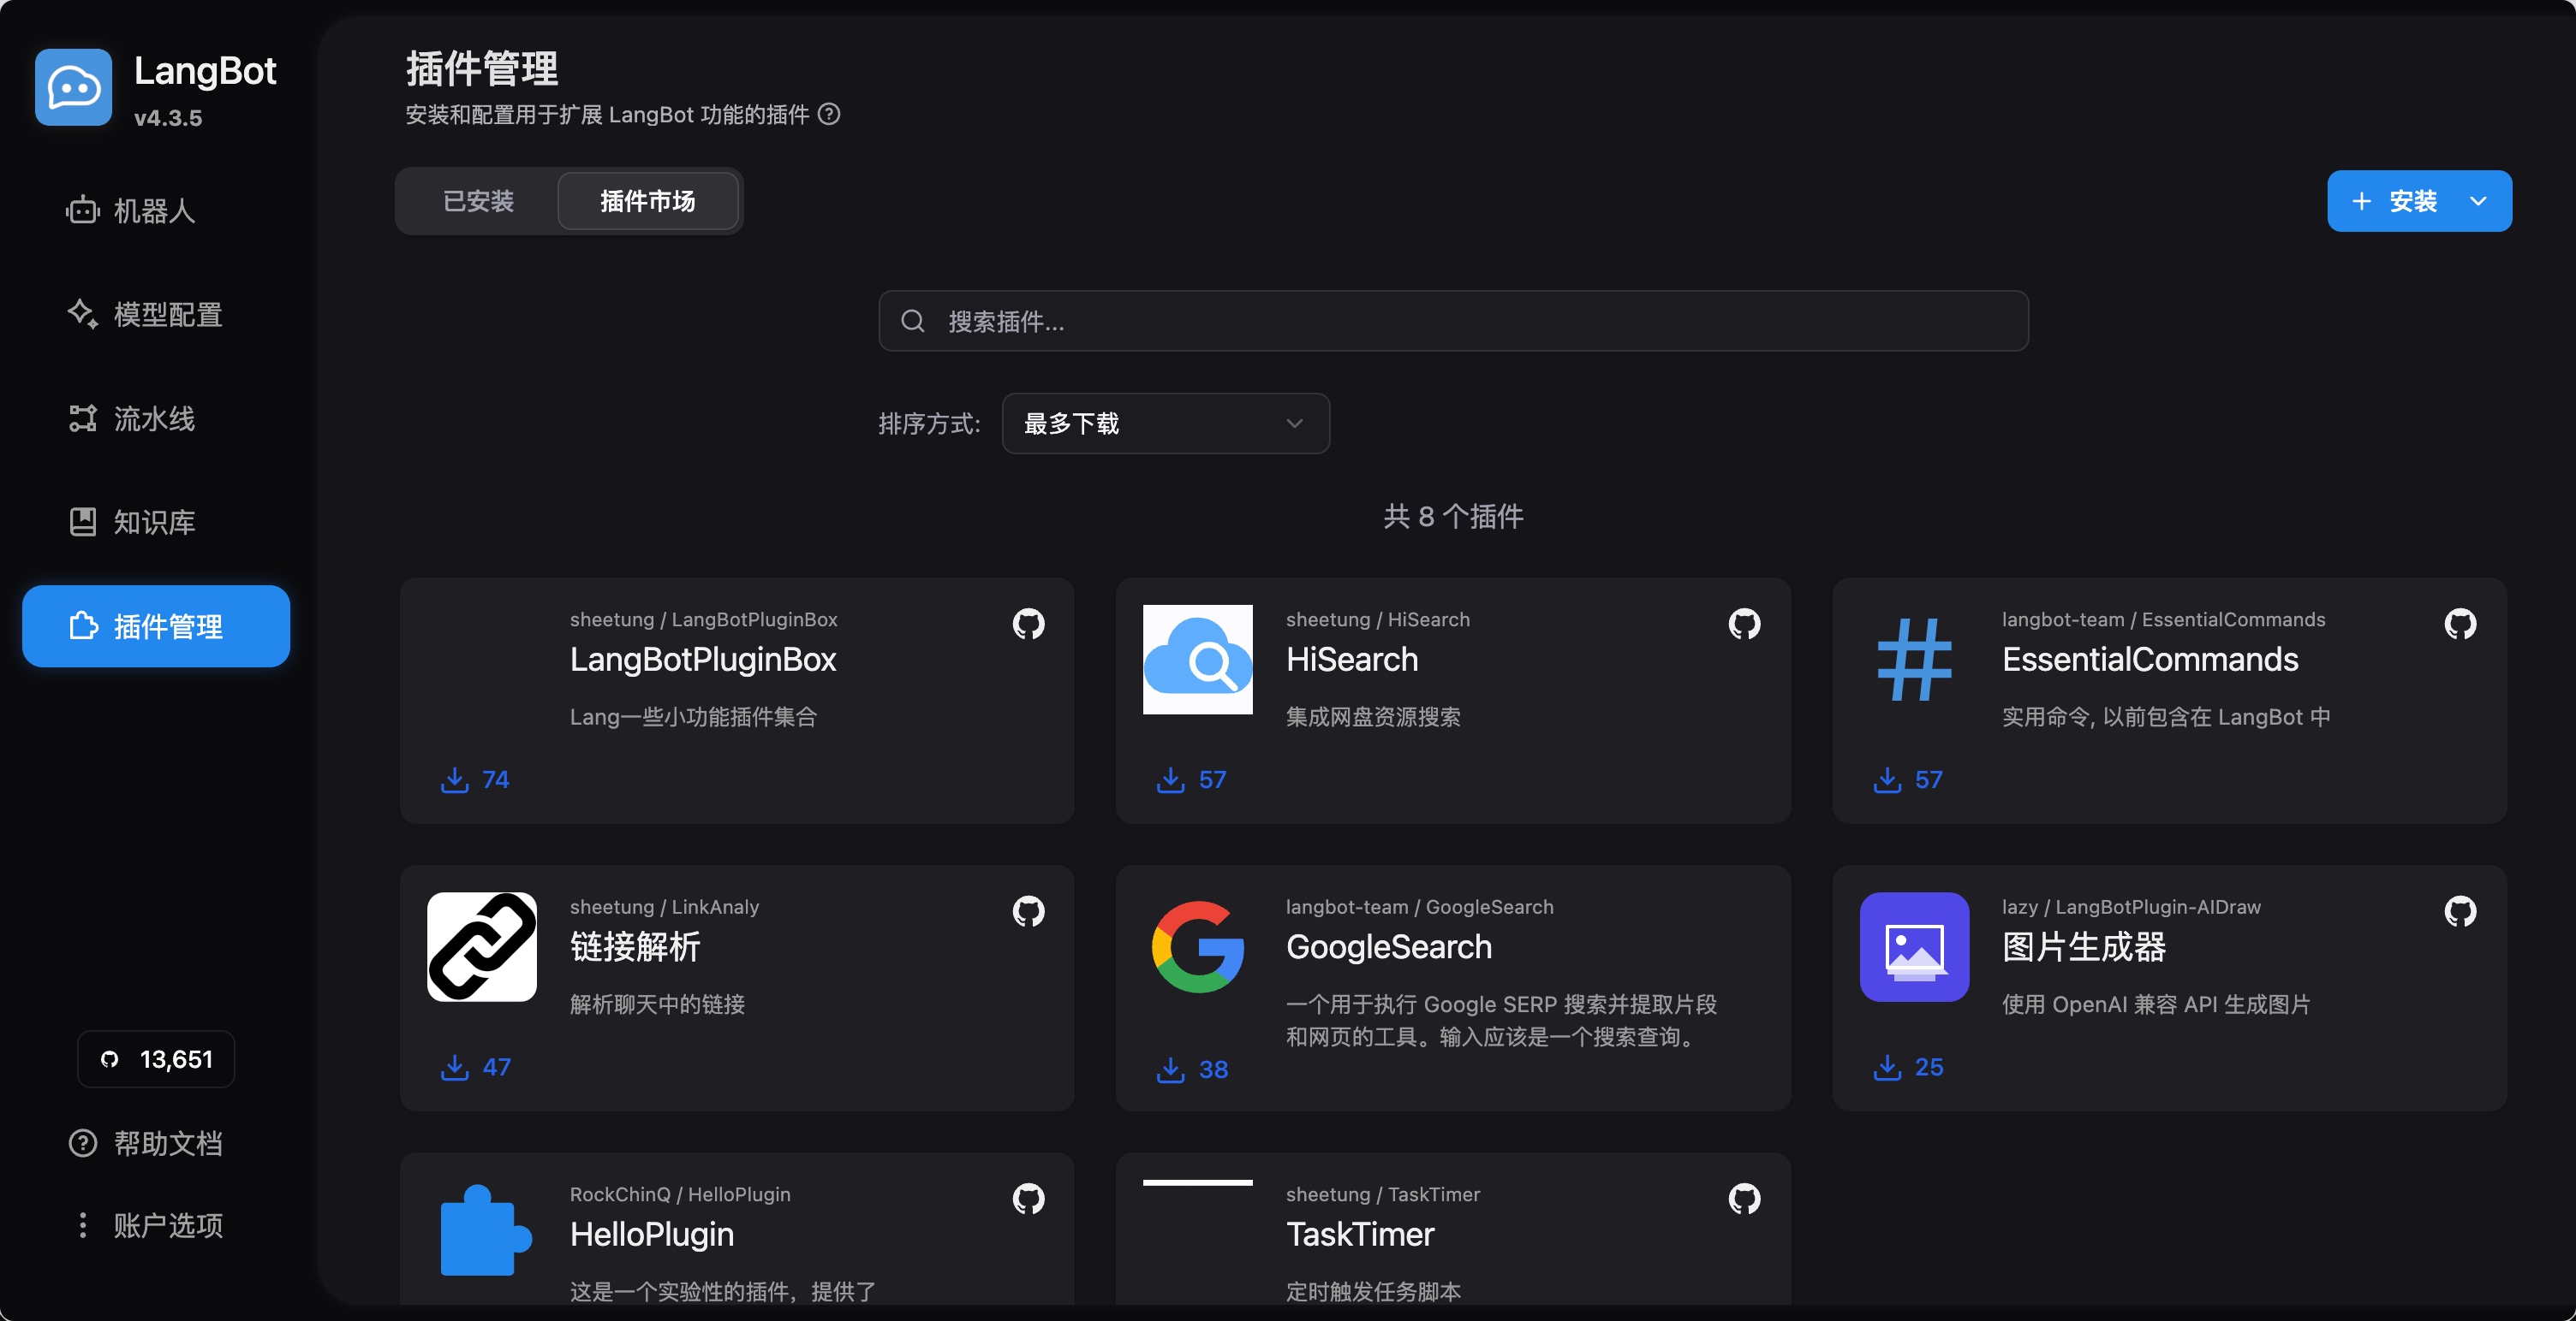Click the 图片生成器 image icon

click(x=1914, y=947)
